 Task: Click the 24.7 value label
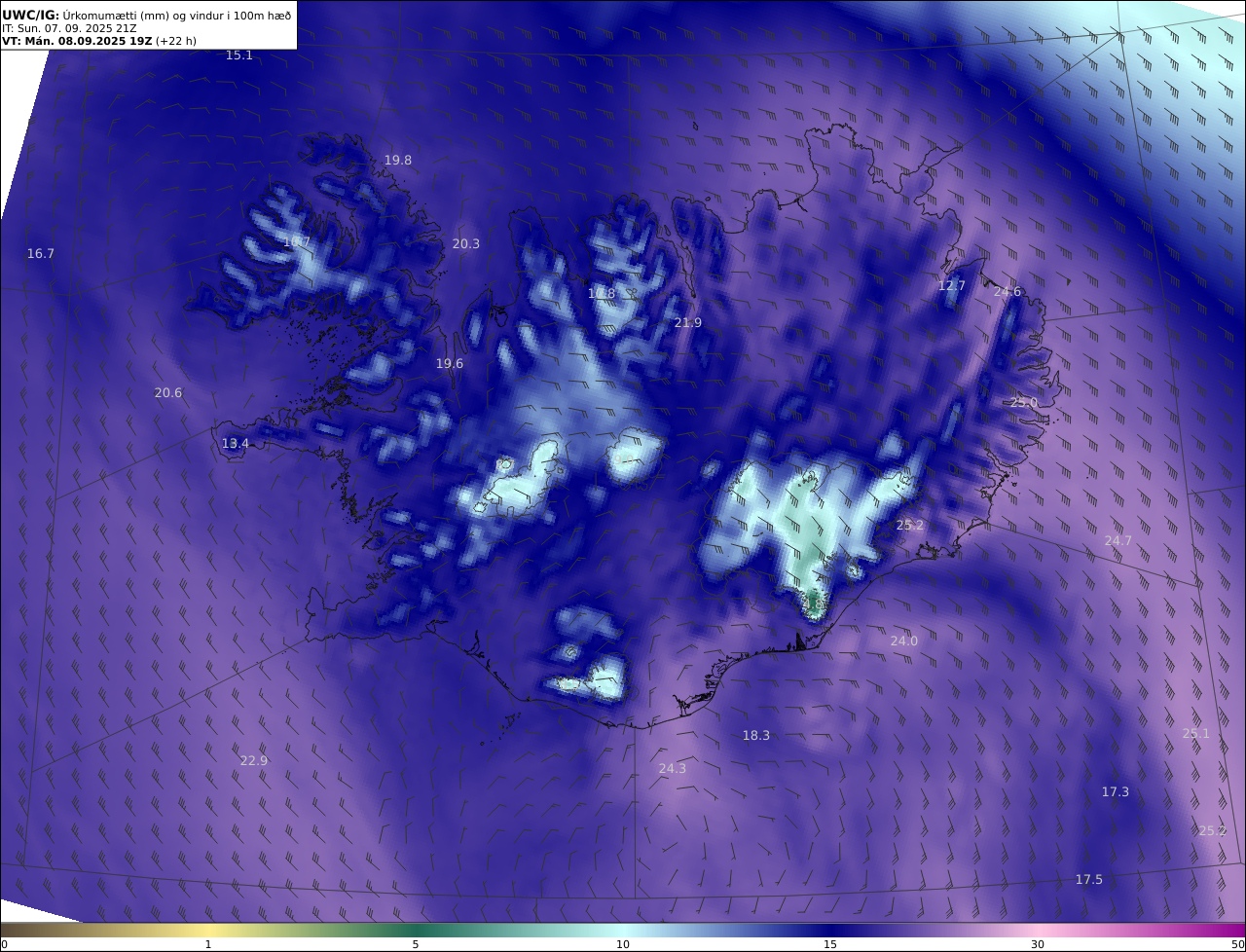tap(1118, 540)
